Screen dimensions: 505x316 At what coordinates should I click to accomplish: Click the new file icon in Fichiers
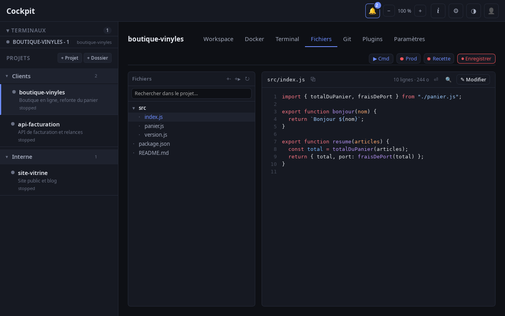(x=228, y=79)
